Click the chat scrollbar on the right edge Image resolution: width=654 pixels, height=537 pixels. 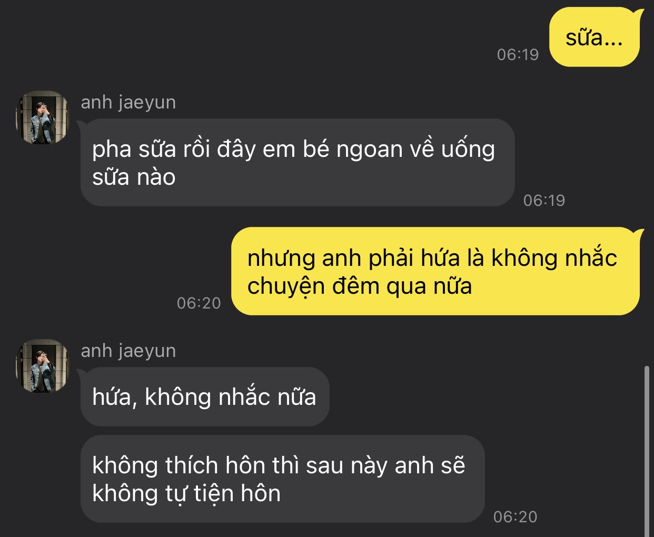(647, 451)
